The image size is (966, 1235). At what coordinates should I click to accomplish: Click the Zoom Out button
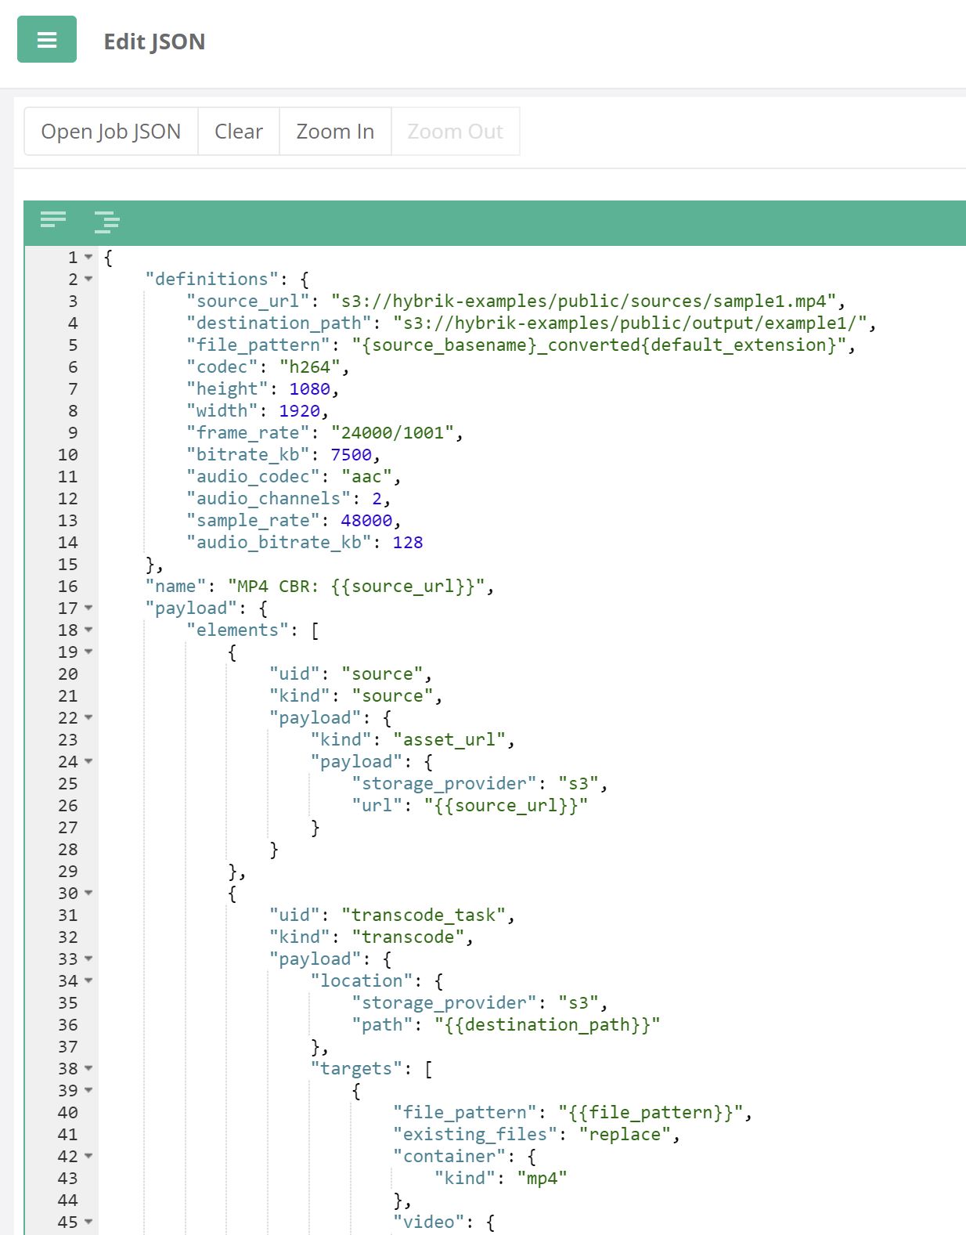pyautogui.click(x=455, y=132)
